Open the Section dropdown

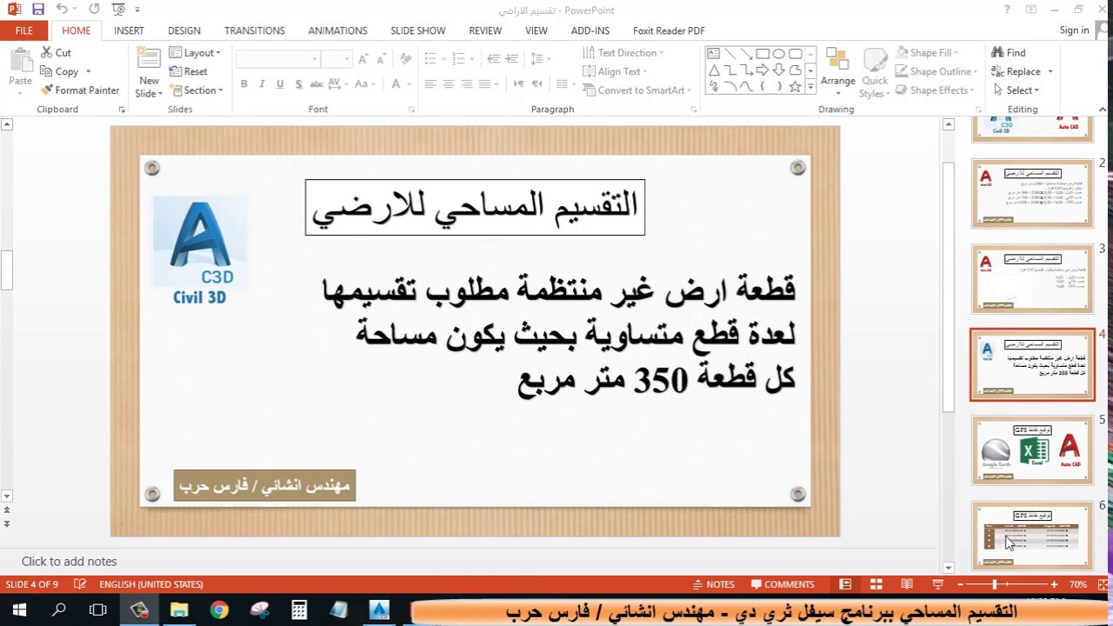(x=197, y=90)
